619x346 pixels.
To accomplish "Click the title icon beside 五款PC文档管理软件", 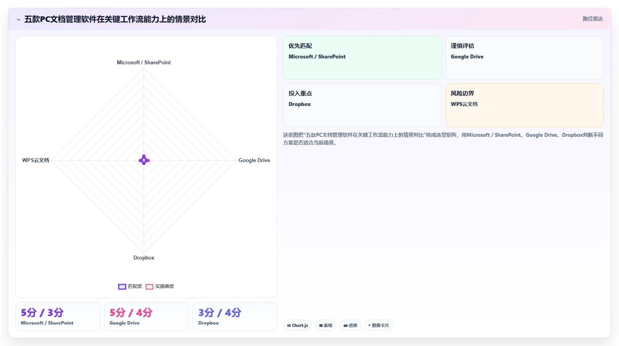I will coord(18,19).
